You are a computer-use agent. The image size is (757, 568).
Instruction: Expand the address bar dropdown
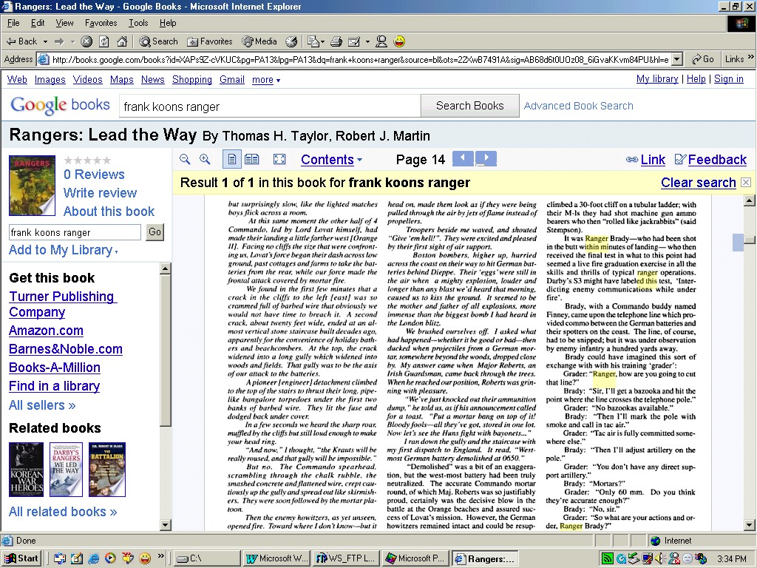click(x=677, y=59)
